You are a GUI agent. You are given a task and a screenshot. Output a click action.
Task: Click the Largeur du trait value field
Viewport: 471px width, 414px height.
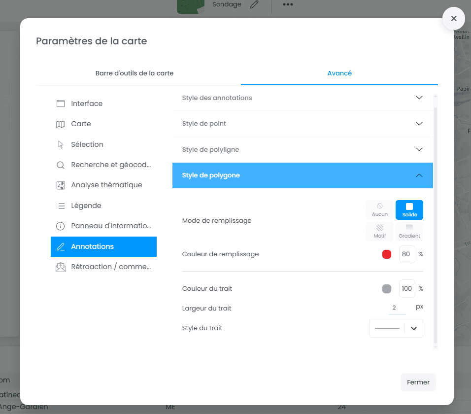tap(397, 308)
